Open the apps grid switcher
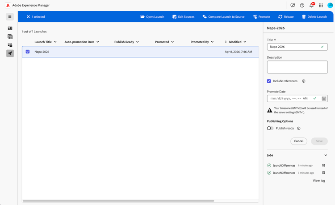The image size is (335, 205). 321,5
